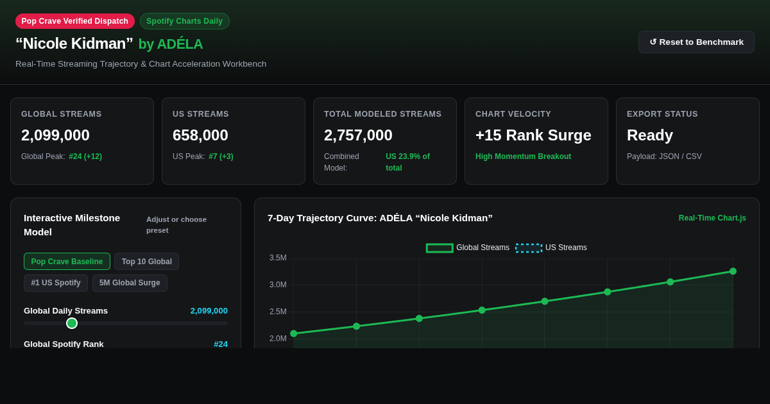Choose the Top 10 Global preset
Viewport: 770px width, 404px height.
tap(146, 262)
